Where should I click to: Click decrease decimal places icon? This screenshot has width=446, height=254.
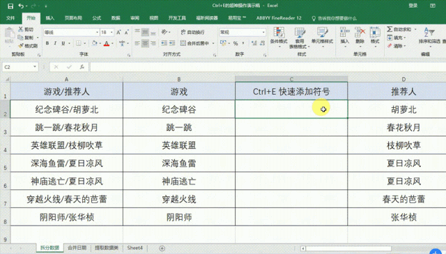(x=262, y=43)
